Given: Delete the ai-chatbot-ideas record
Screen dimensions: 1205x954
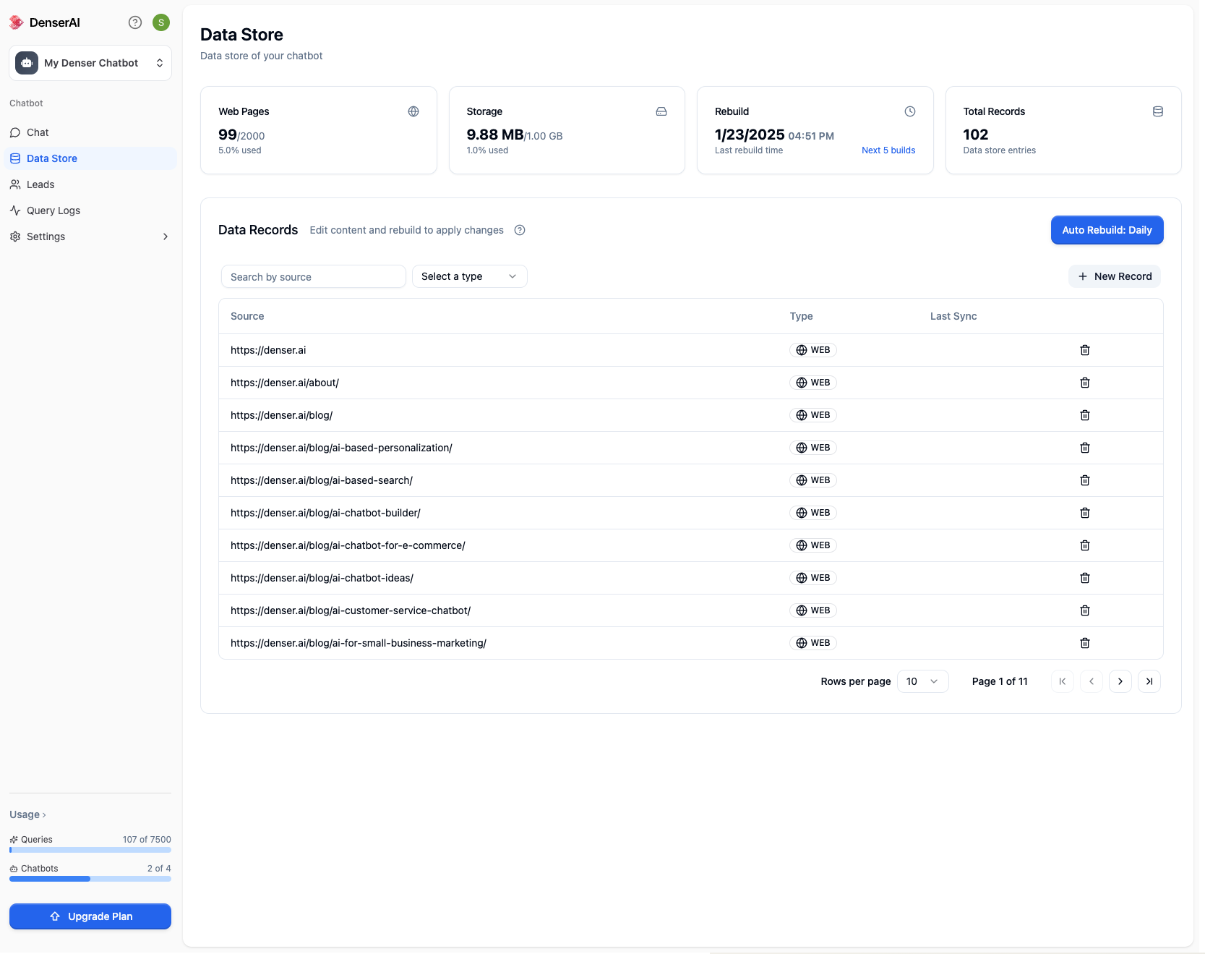Looking at the screenshot, I should pyautogui.click(x=1085, y=578).
